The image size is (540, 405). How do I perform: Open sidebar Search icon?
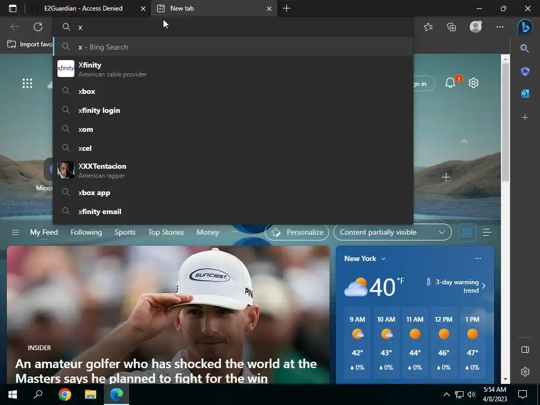point(525,48)
